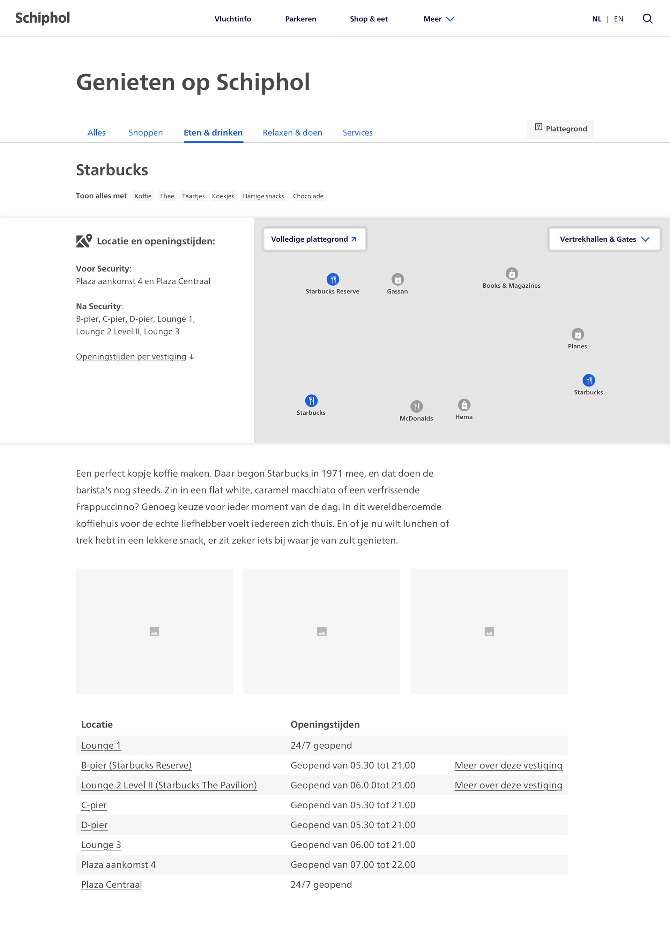Filter by the Taartjes tag

[x=193, y=196]
